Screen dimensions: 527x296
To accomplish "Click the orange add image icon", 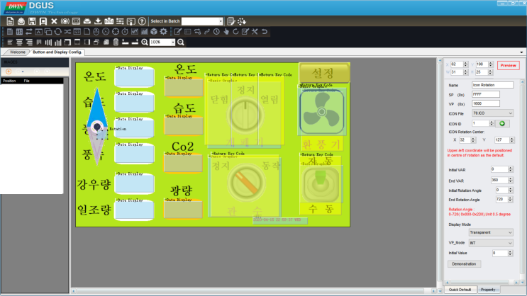I will click(9, 72).
